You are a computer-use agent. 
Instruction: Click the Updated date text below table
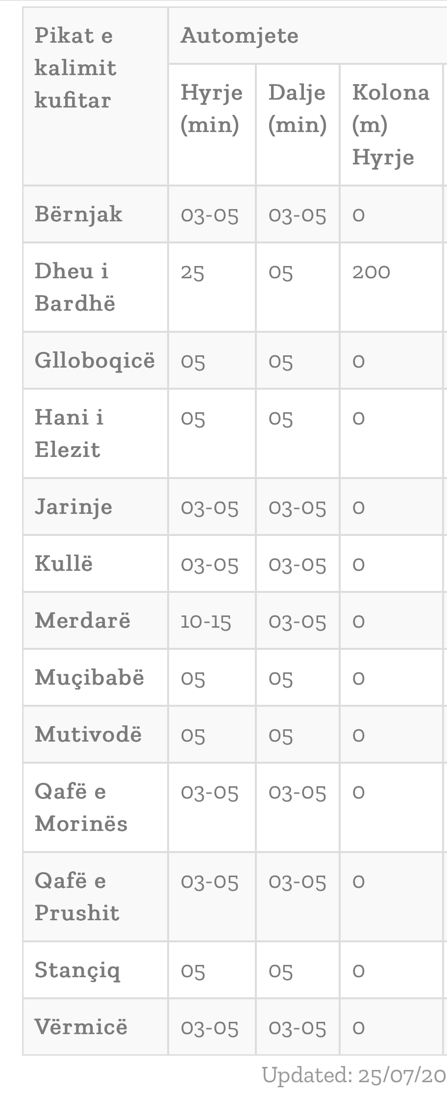pos(354,1075)
